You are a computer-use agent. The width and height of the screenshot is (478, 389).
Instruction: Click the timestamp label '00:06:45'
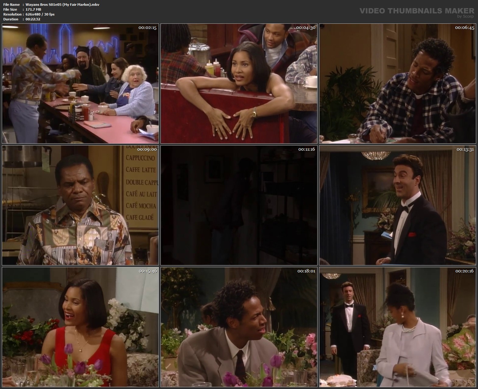click(x=464, y=28)
